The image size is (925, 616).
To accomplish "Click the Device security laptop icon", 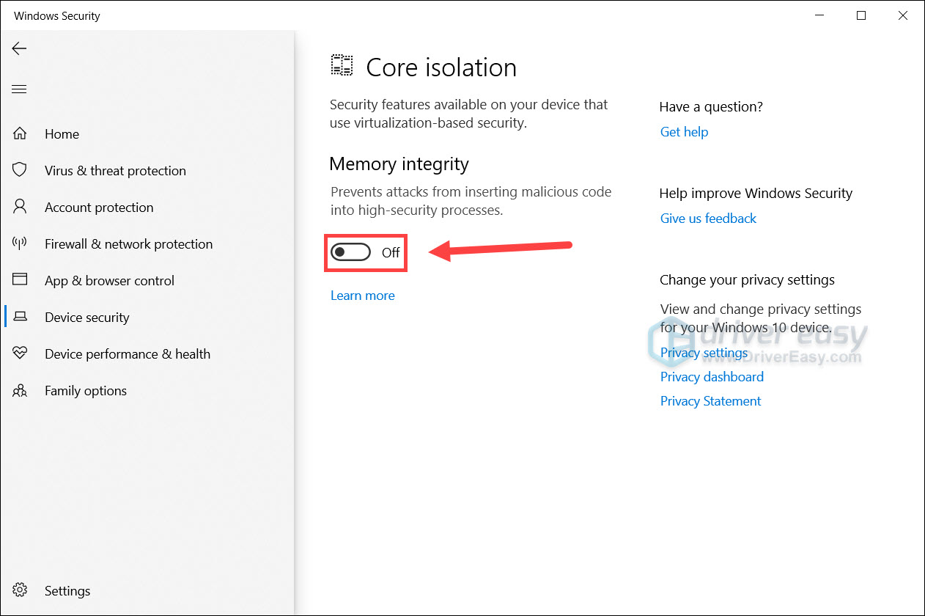I will point(21,317).
